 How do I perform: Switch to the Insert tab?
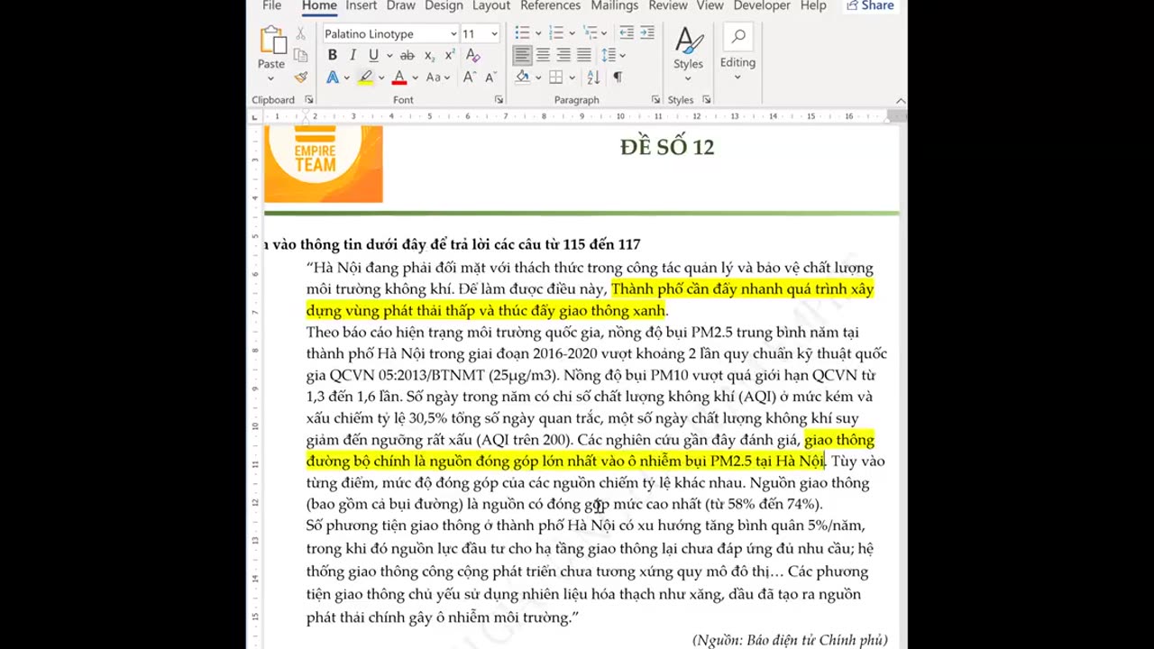tap(362, 6)
